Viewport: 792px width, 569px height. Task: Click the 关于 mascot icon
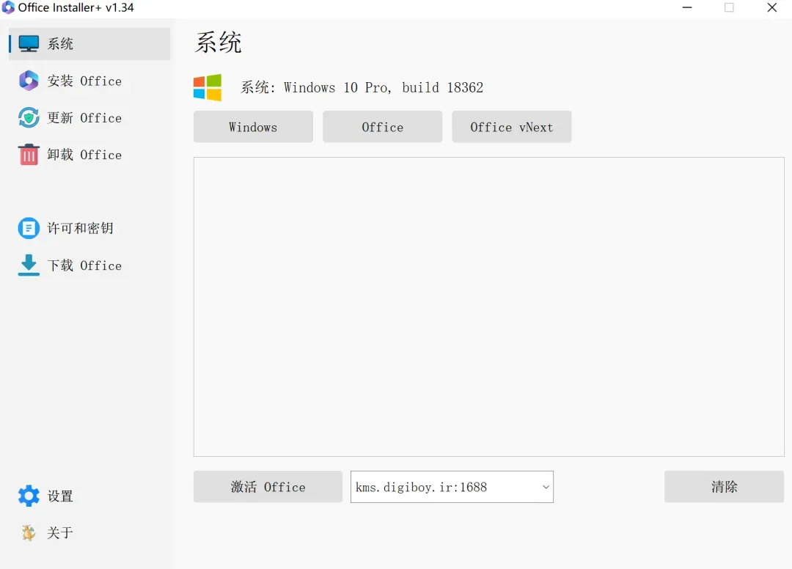click(x=29, y=532)
